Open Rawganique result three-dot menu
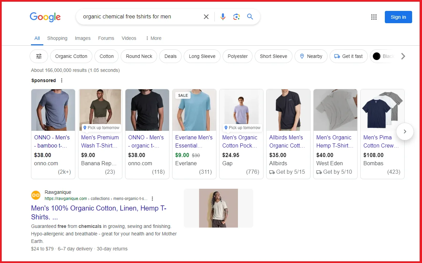 pos(152,199)
